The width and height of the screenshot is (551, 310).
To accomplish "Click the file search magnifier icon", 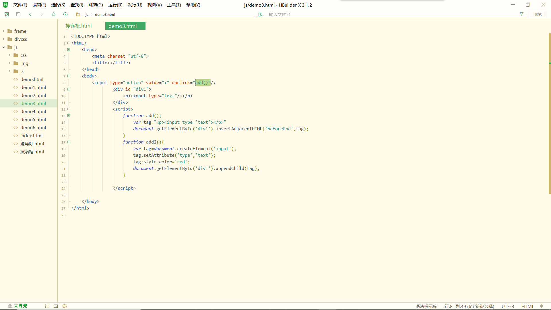I will point(261,14).
